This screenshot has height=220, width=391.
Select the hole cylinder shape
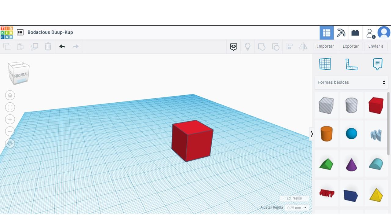click(351, 105)
